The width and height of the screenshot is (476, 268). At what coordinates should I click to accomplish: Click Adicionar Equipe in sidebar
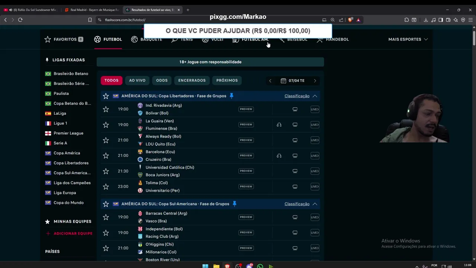coord(69,233)
